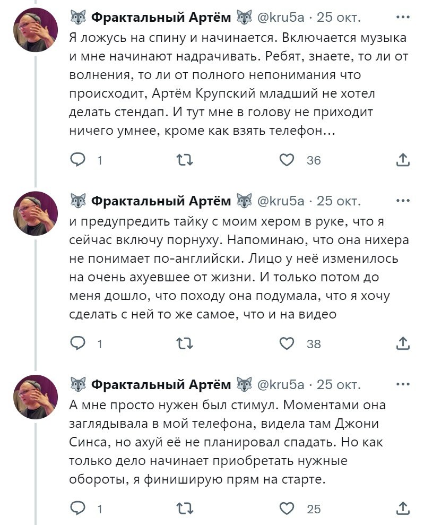
Task: Open more options on third tweet
Action: [403, 384]
